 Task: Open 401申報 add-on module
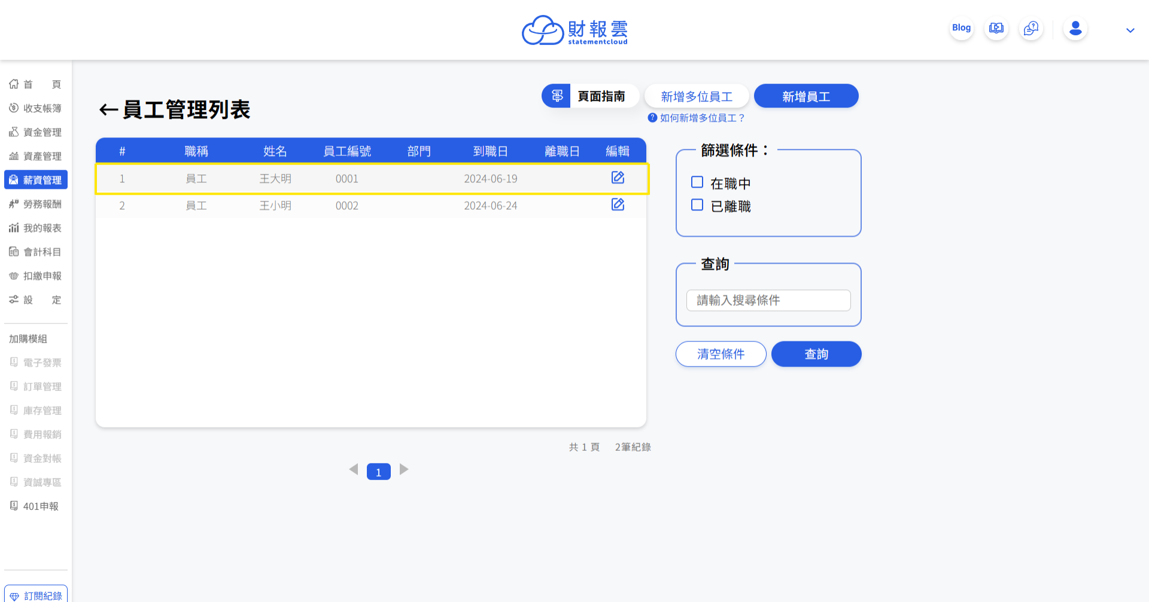[35, 506]
